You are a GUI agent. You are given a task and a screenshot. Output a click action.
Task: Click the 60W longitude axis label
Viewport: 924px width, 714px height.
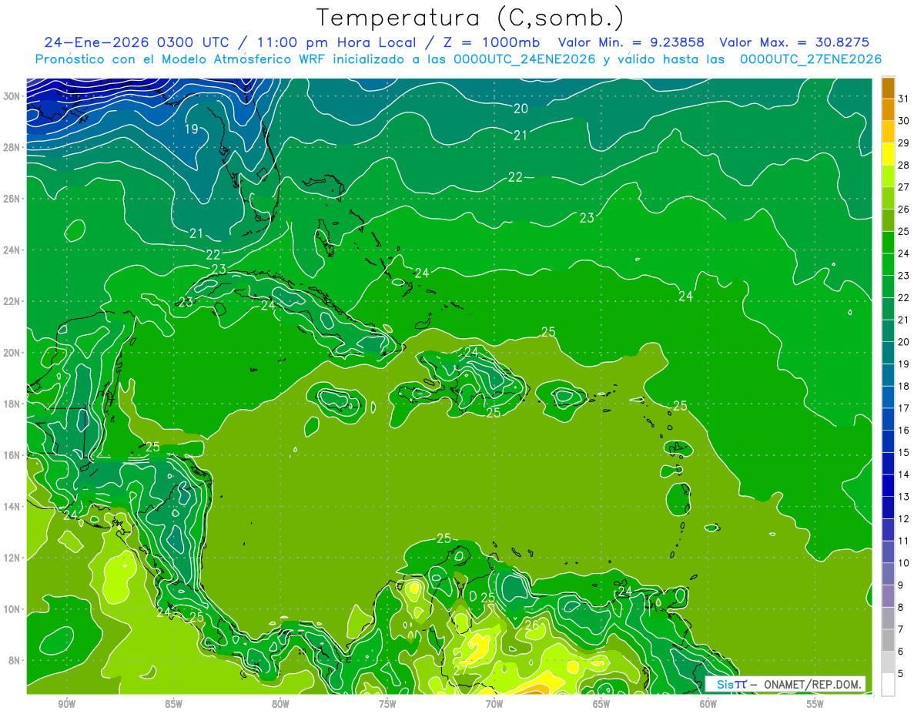(708, 704)
